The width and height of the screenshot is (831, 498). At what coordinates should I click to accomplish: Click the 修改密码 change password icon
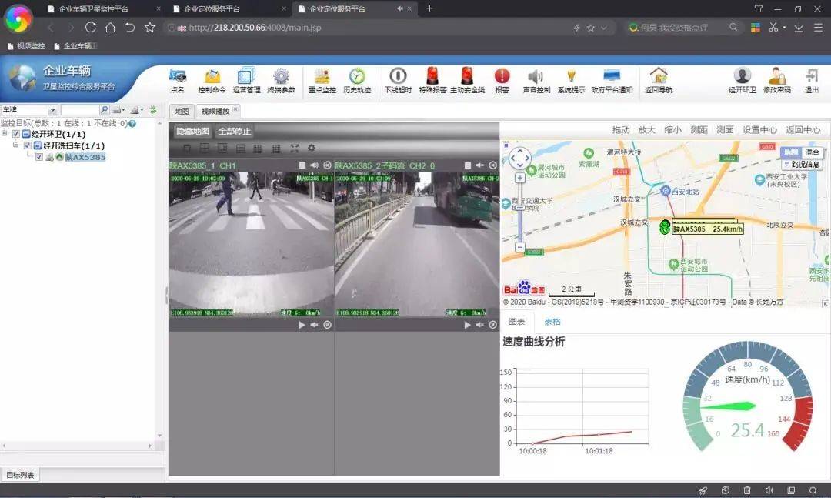(x=776, y=77)
